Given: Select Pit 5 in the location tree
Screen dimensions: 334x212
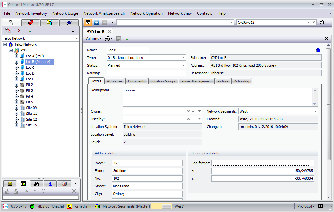Looking at the screenshot, I should click(30, 102).
